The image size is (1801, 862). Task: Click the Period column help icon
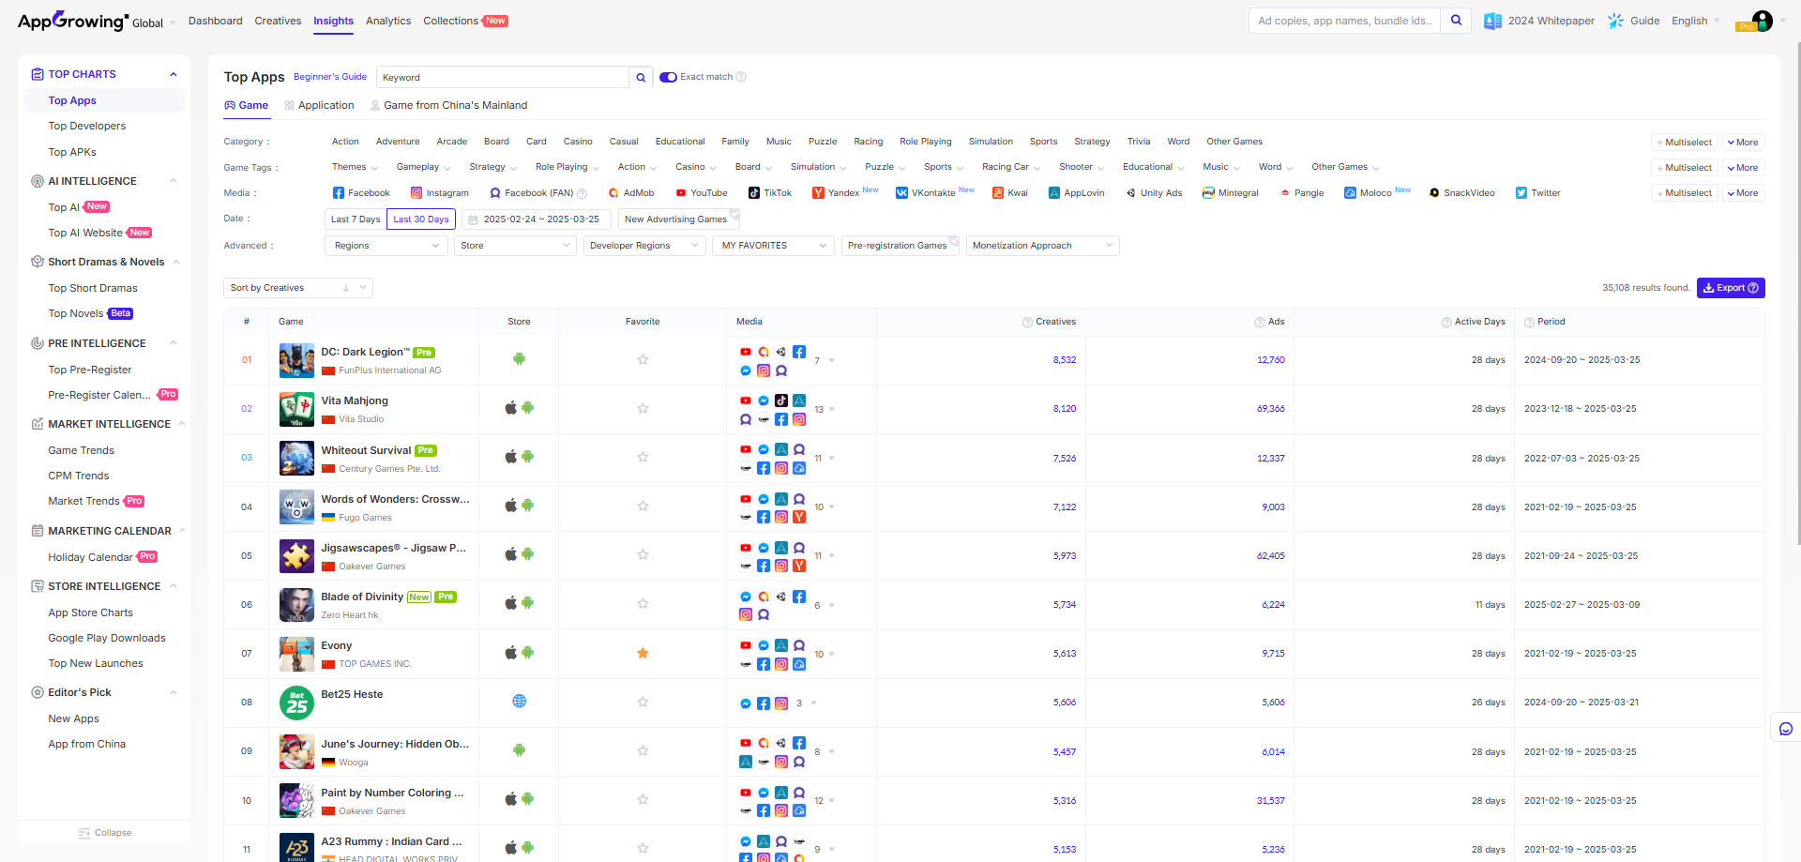point(1529,323)
